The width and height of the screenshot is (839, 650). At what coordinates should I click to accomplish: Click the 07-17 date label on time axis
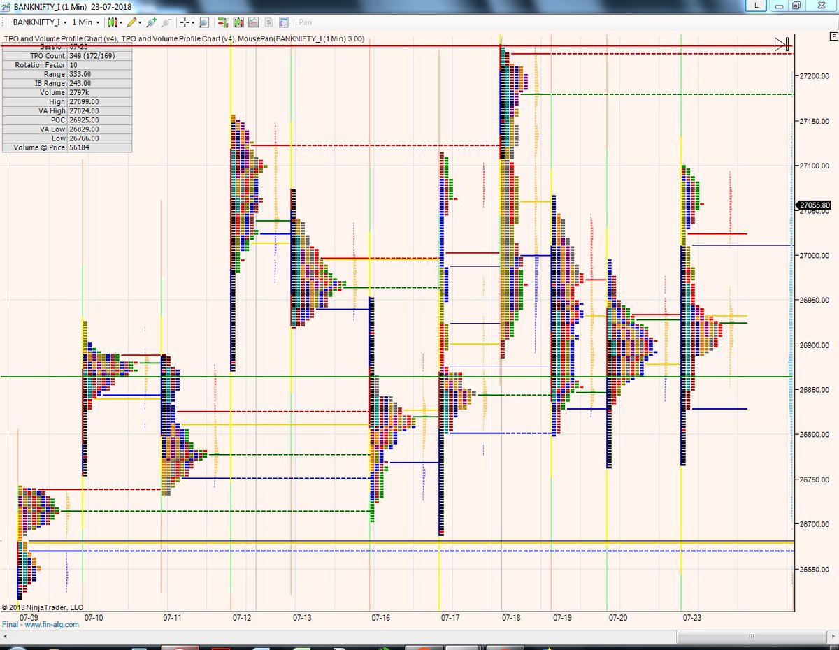(450, 618)
